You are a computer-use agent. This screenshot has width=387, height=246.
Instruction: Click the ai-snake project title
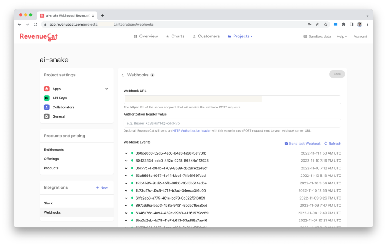54,60
